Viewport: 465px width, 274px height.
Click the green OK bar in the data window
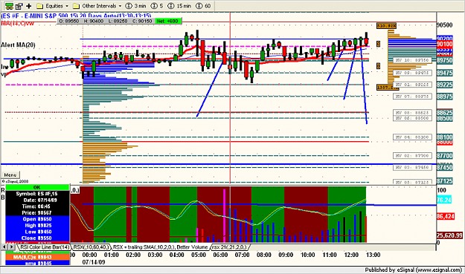point(37,187)
